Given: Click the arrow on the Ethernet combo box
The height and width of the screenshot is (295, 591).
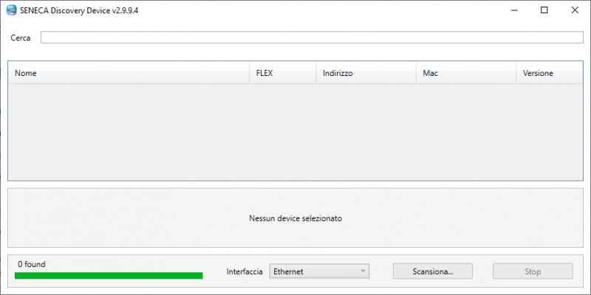Looking at the screenshot, I should point(363,271).
